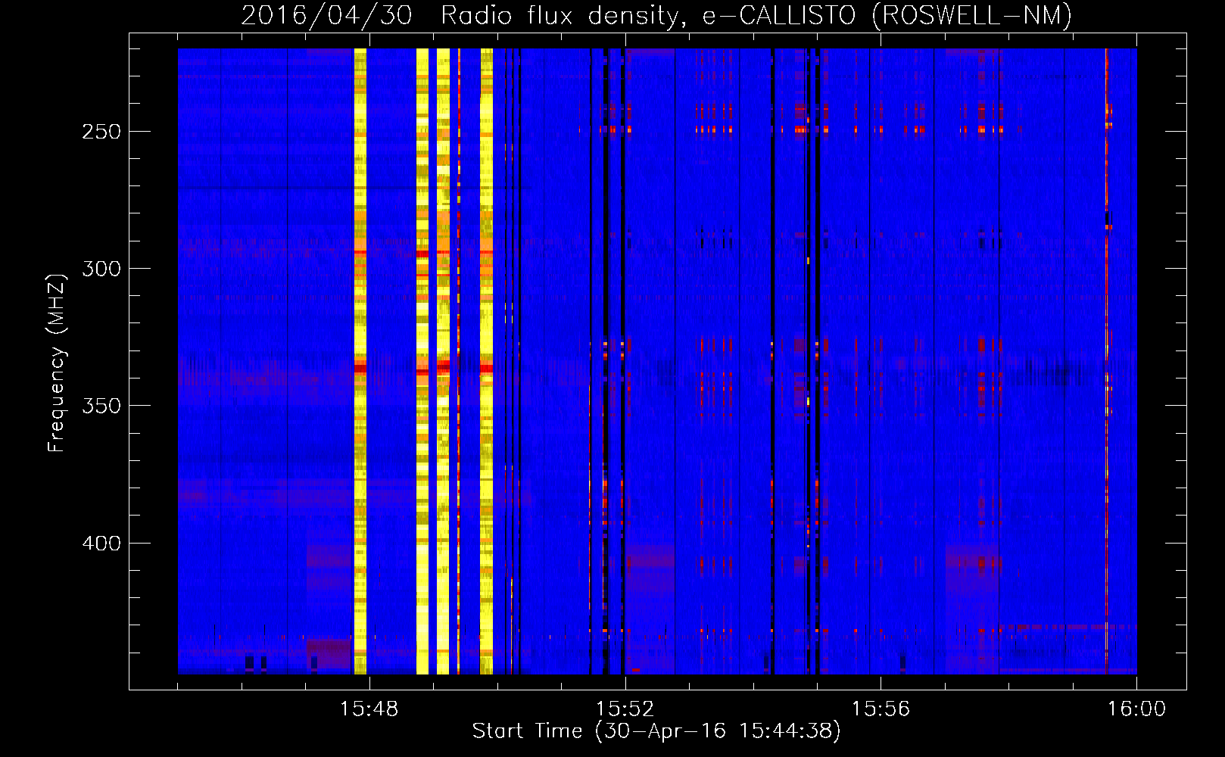Click the 300 frequency tick label
The height and width of the screenshot is (757, 1225).
click(101, 269)
